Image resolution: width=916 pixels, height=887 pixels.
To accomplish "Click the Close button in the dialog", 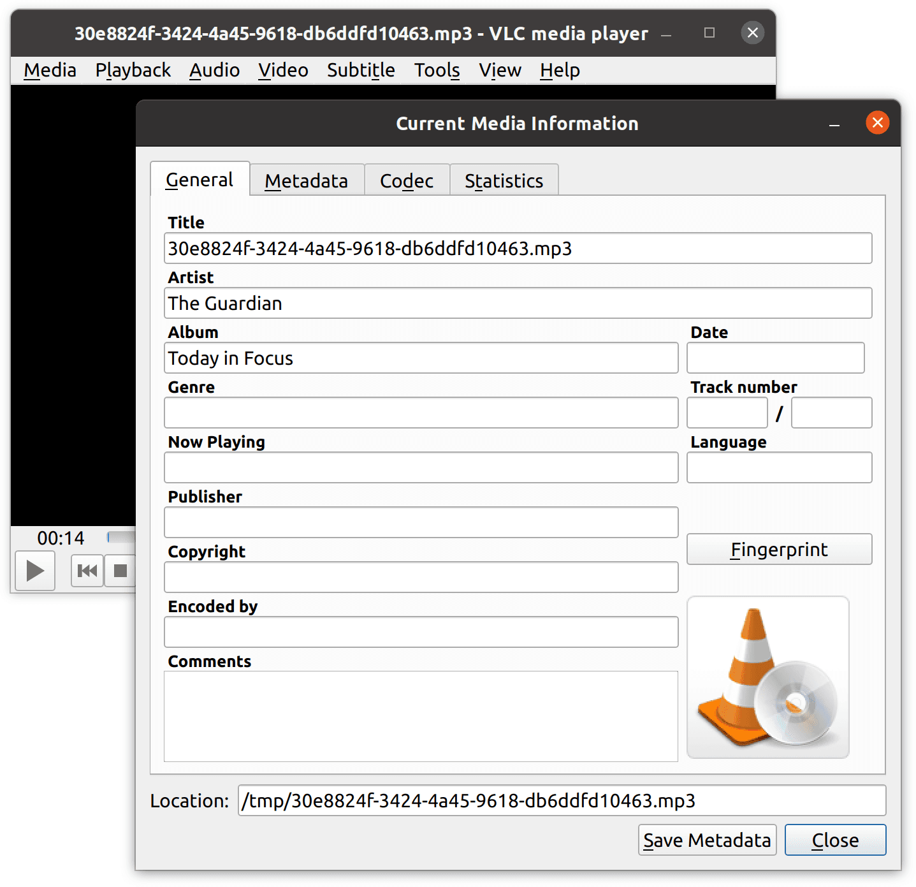I will coord(835,840).
